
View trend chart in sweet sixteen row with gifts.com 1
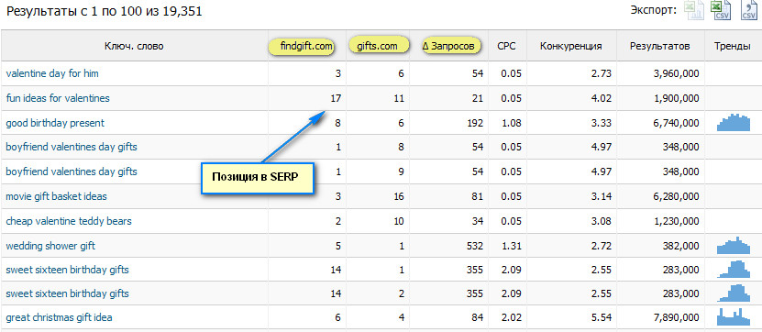[734, 269]
